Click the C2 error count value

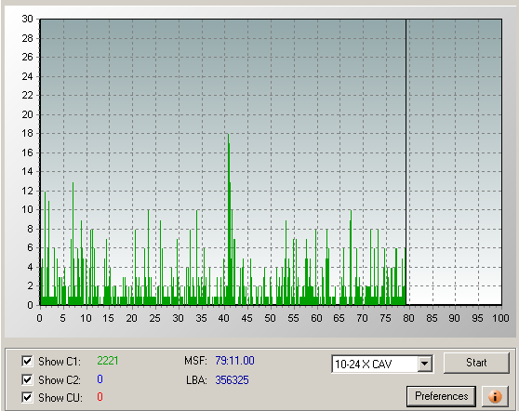point(100,379)
